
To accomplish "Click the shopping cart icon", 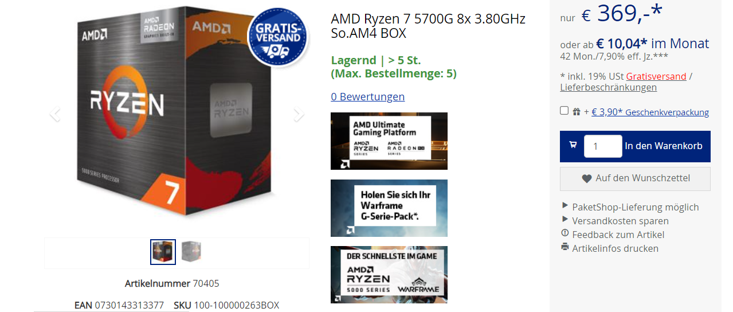I will pos(573,145).
